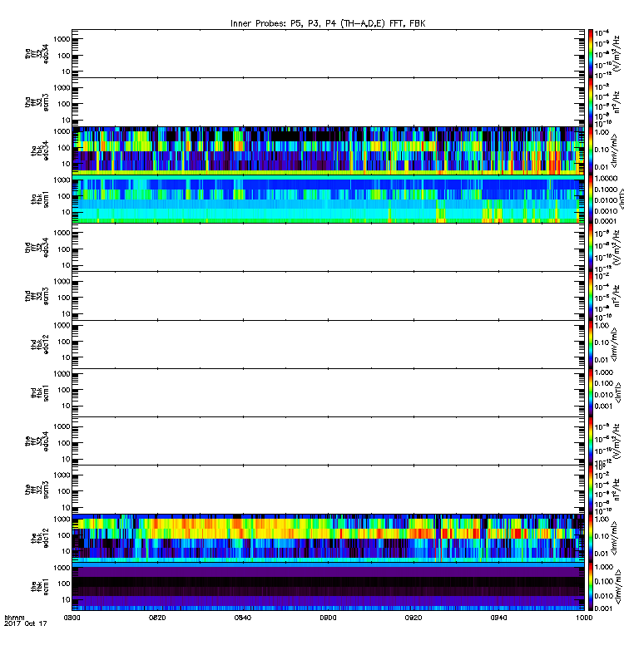The height and width of the screenshot is (665, 624).
Task: Select the 0840 time axis label
Action: [x=242, y=618]
